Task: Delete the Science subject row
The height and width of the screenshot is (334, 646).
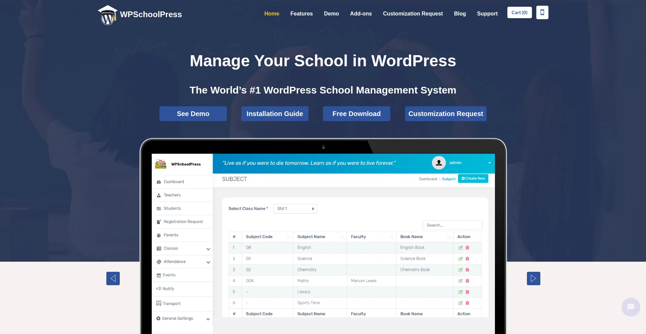Action: [x=467, y=259]
